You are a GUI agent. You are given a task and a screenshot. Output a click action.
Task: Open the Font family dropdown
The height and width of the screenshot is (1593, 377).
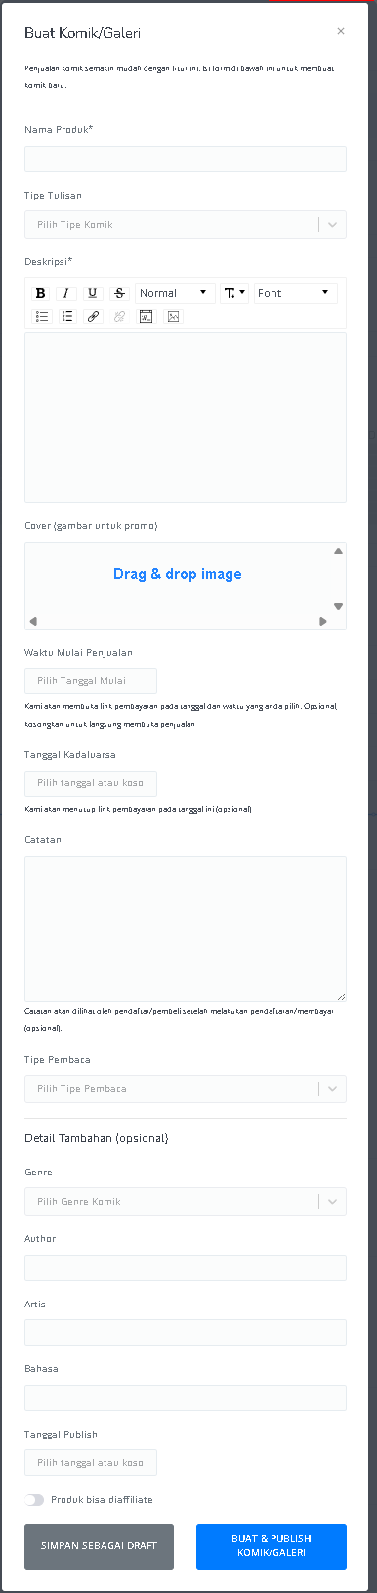pyautogui.click(x=296, y=293)
